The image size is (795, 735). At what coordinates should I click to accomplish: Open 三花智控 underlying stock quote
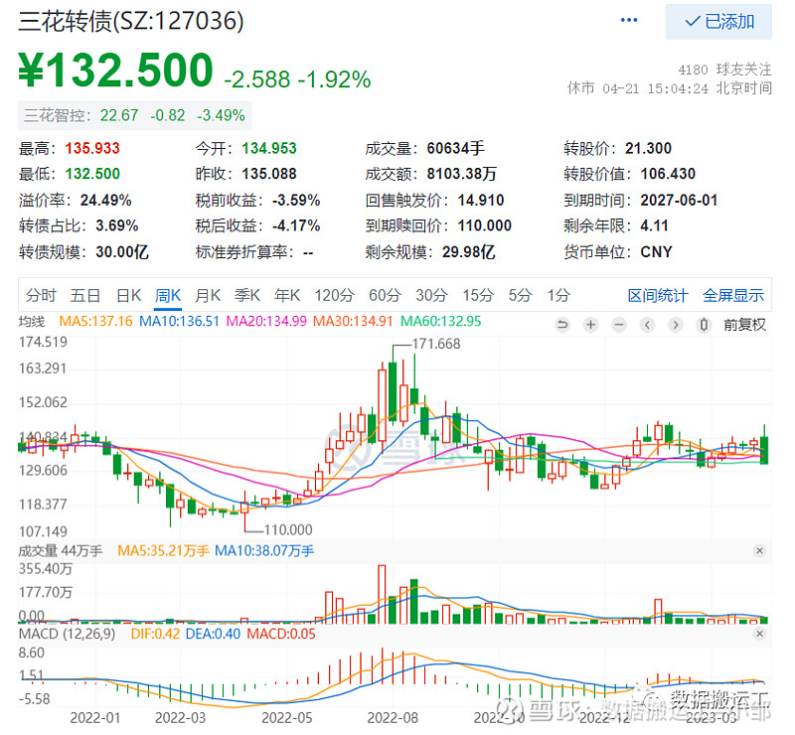134,115
